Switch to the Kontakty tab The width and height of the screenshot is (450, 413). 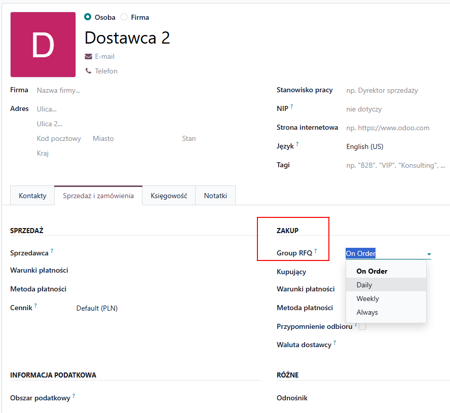tap(32, 196)
